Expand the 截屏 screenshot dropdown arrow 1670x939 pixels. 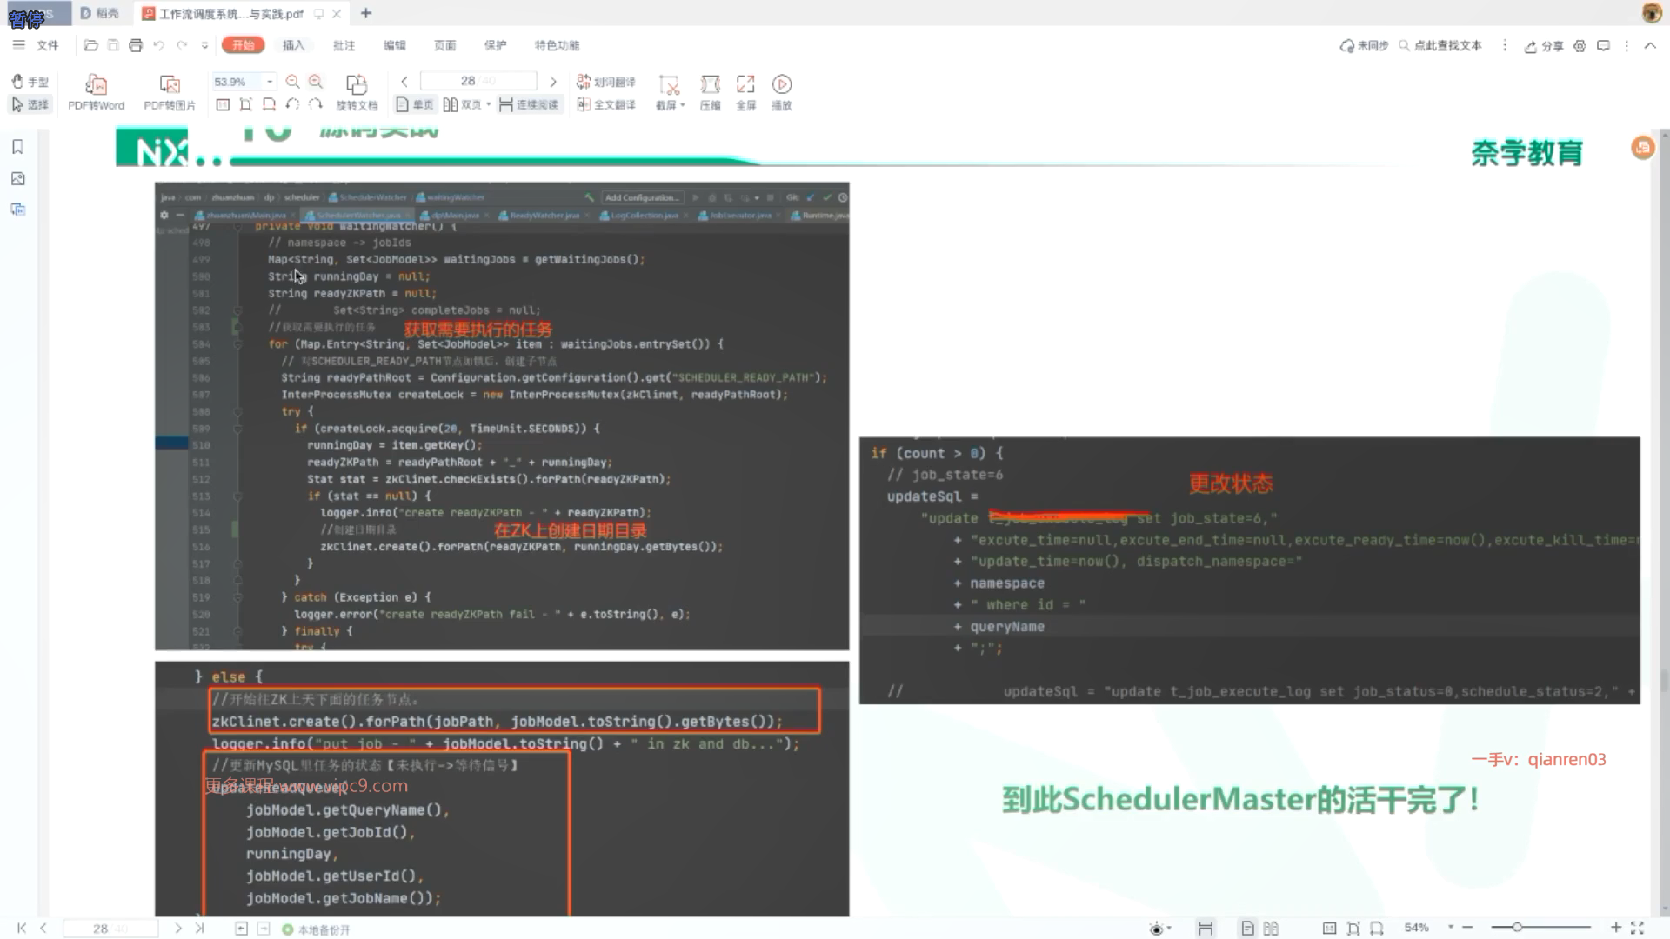pyautogui.click(x=683, y=105)
